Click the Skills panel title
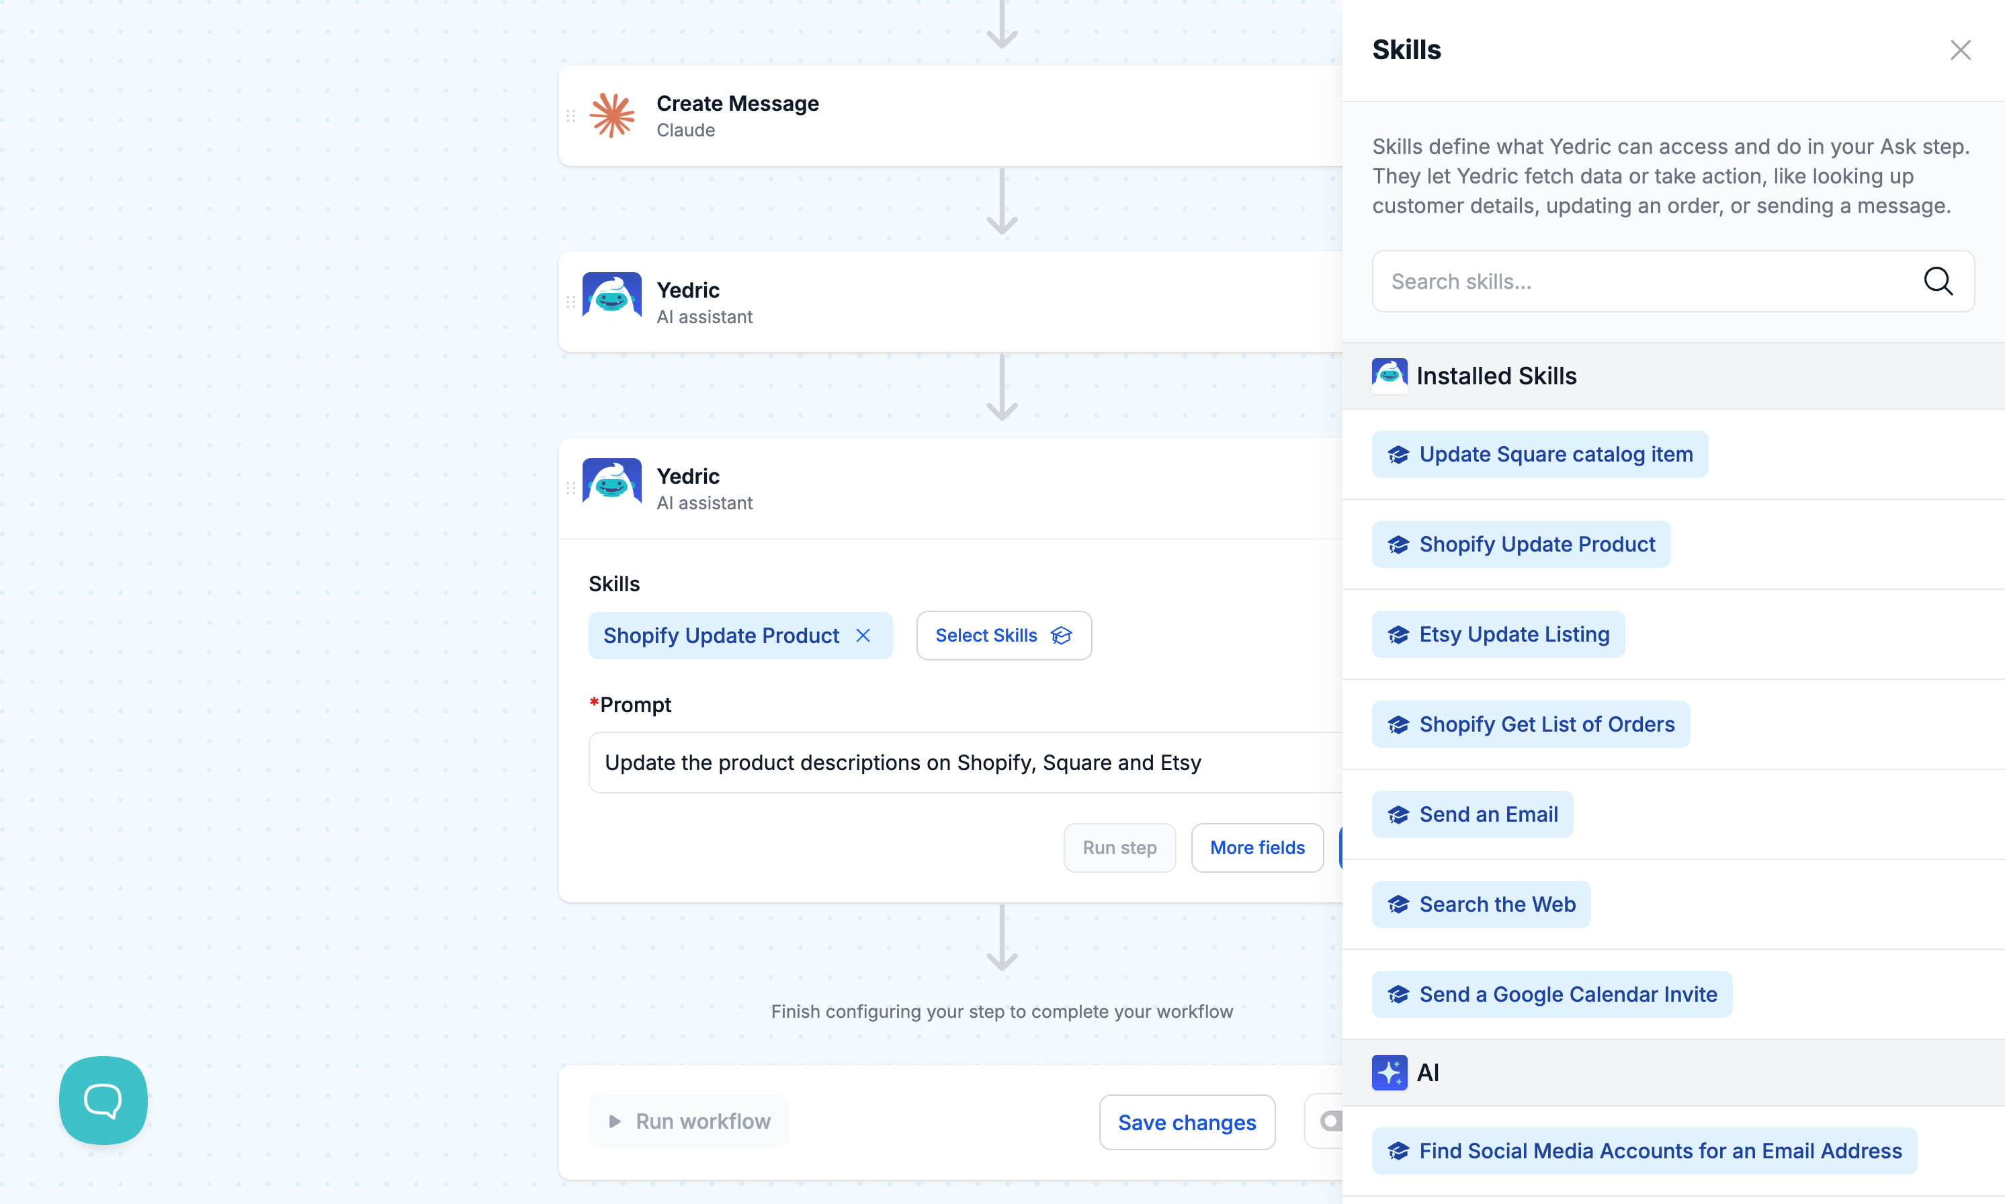This screenshot has width=2005, height=1204. click(1406, 50)
